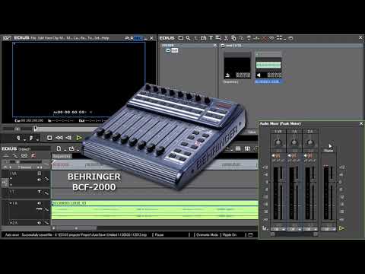This screenshot has height=274, width=365.
Task: Click the T title icon in the bin toolbar
Action: 211,38
